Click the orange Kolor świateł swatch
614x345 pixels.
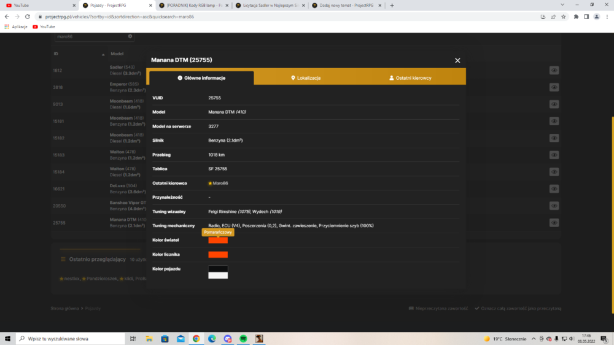click(218, 240)
